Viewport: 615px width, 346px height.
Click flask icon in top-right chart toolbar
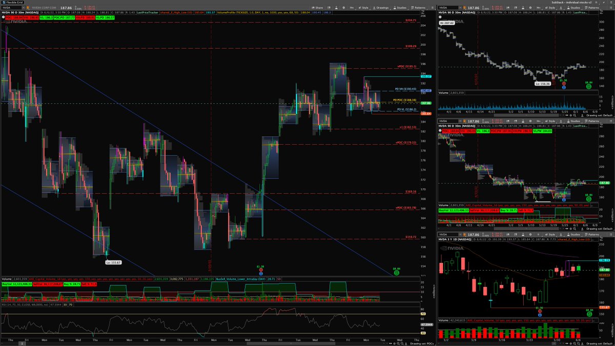pyautogui.click(x=523, y=8)
